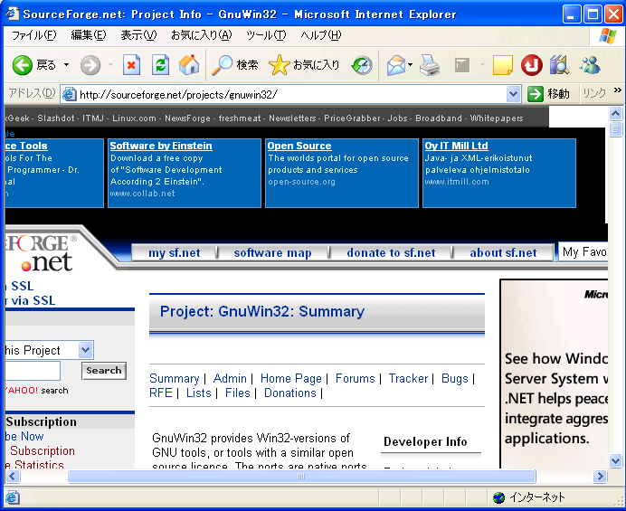The image size is (626, 511).
Task: Follow the Summary project link
Action: (174, 378)
